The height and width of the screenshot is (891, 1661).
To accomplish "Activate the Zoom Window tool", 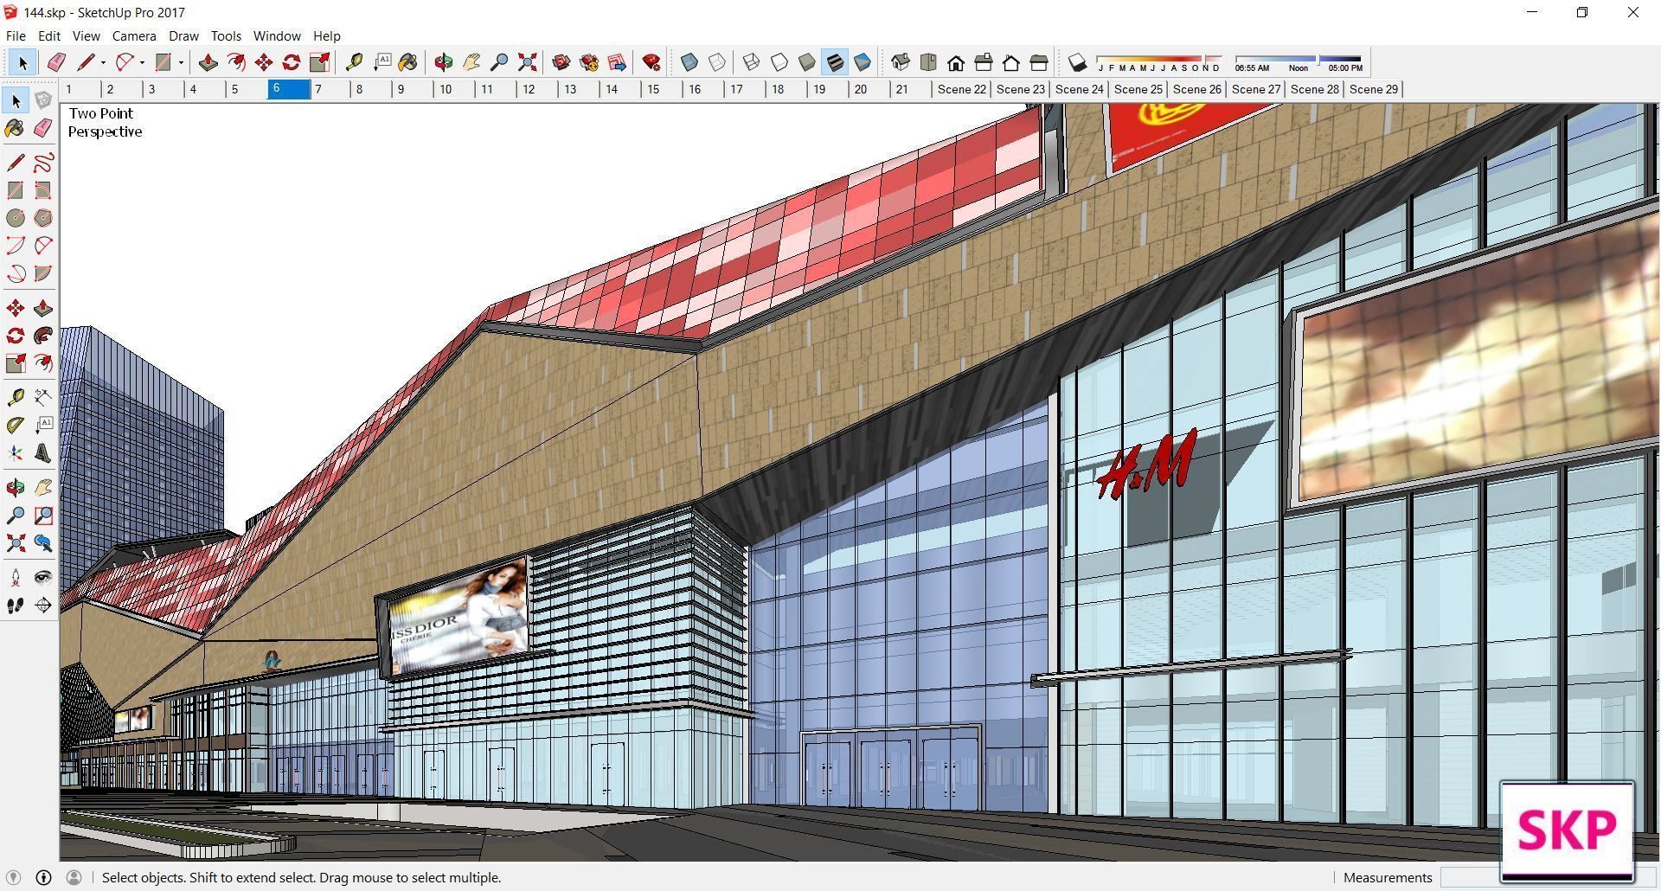I will pos(43,516).
